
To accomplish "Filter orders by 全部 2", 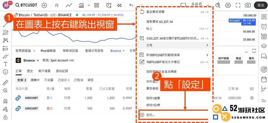I will (x=21, y=80).
